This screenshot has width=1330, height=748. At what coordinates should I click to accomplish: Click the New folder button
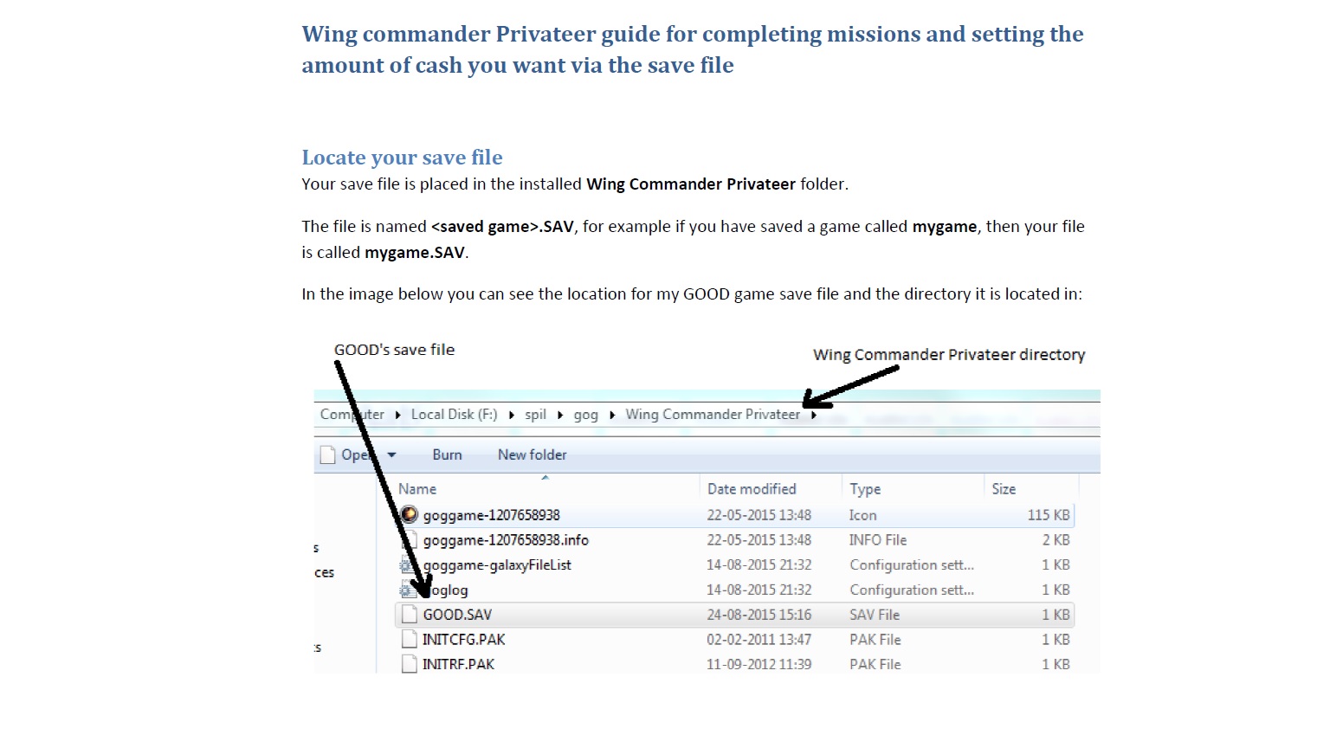[x=532, y=455]
